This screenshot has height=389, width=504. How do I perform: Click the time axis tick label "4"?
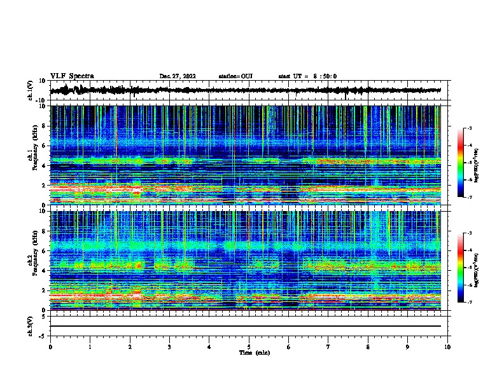[209, 347]
